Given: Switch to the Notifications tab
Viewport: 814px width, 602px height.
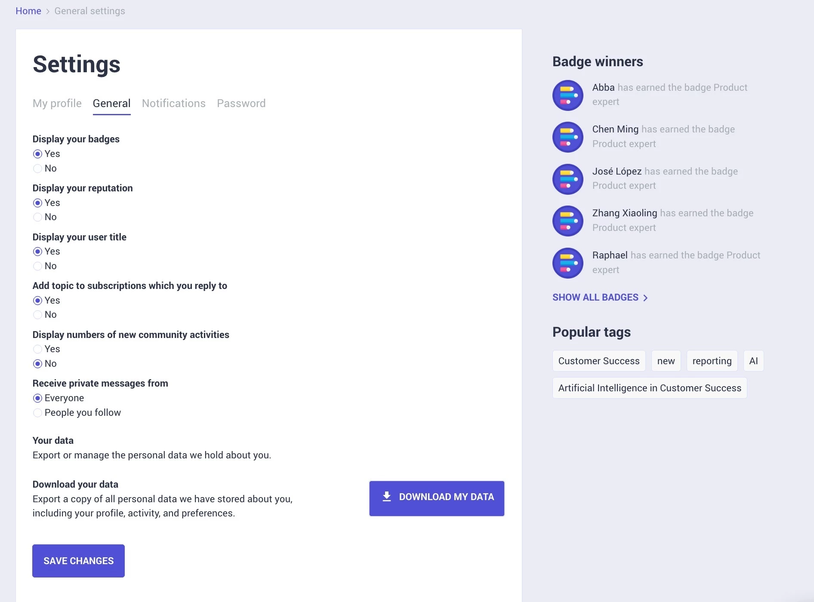Looking at the screenshot, I should coord(174,103).
